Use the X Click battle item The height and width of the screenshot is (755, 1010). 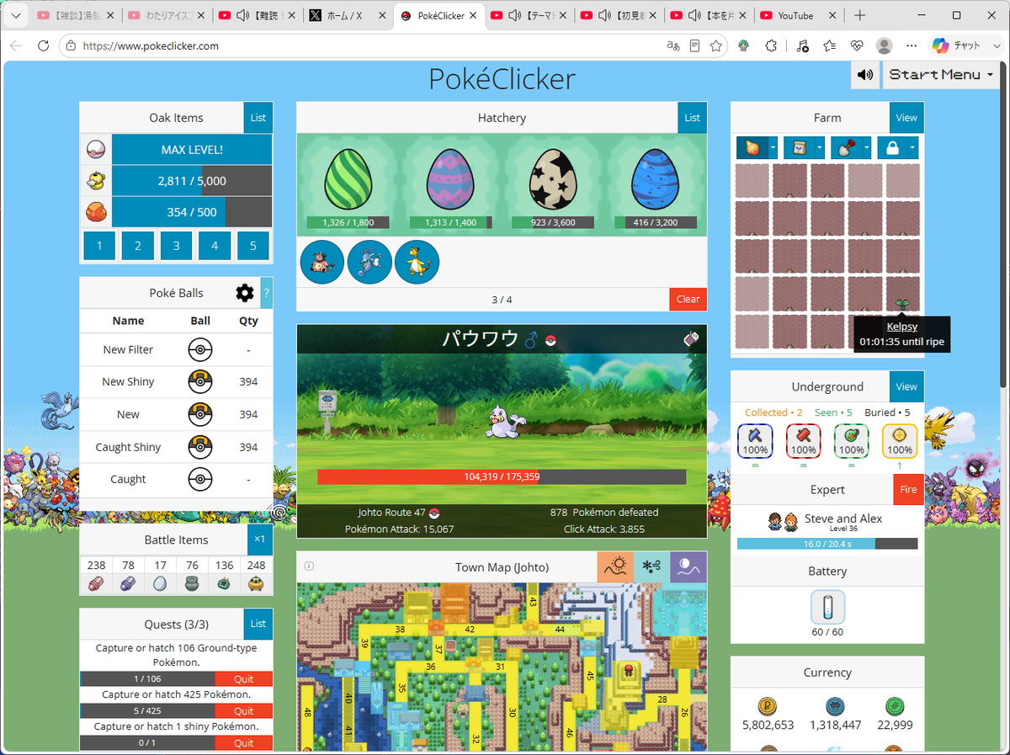point(128,583)
